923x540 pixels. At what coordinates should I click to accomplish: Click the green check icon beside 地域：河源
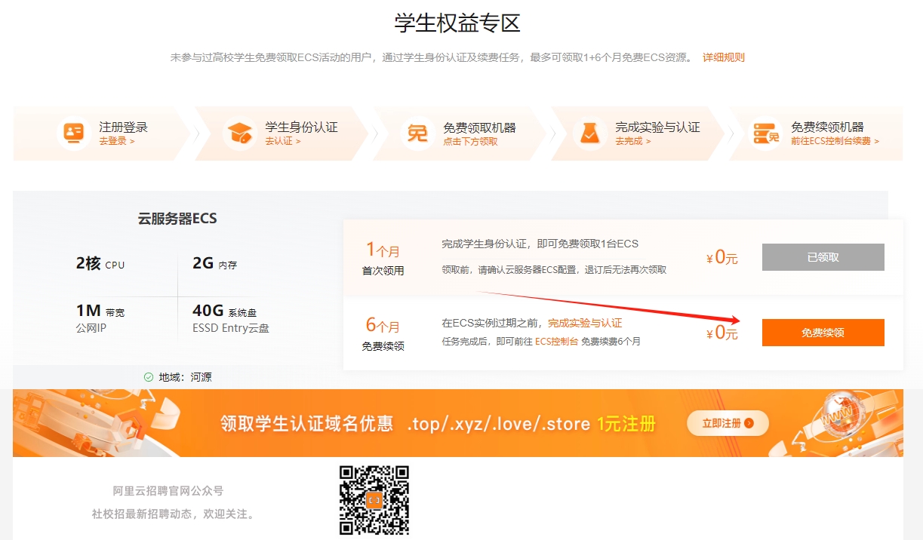coord(149,377)
